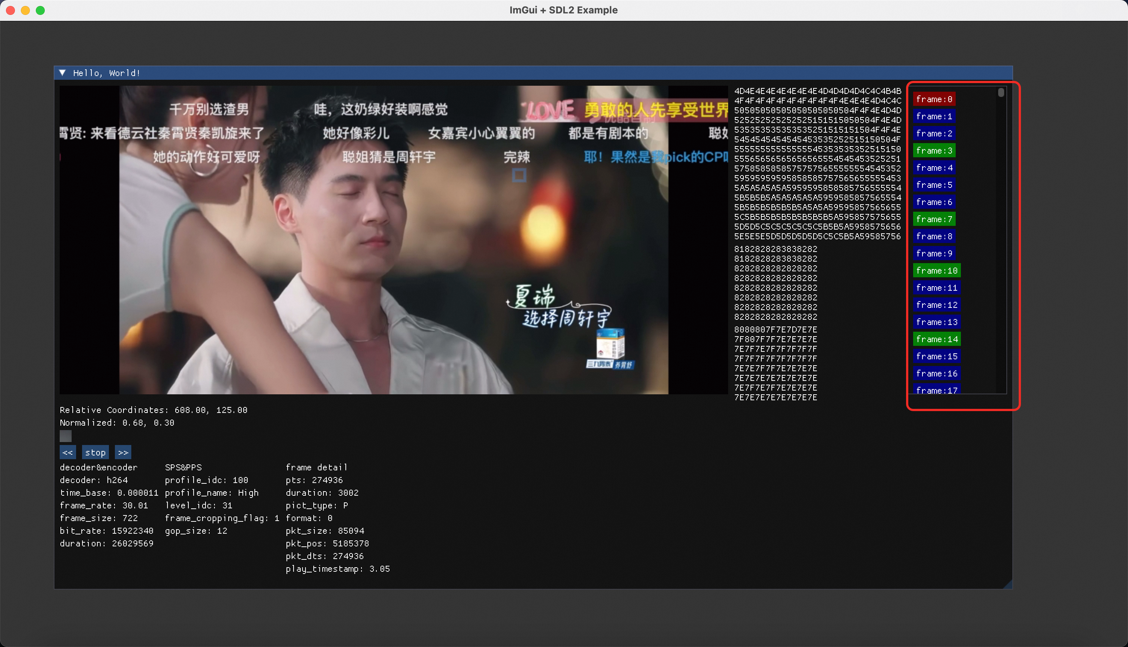Choose frame:9 from frame list
The image size is (1128, 647).
pos(934,253)
